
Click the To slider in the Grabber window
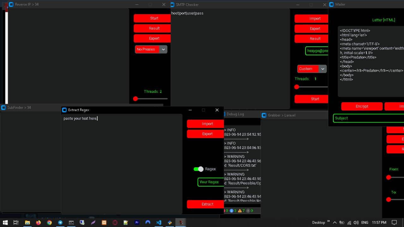coord(395,200)
